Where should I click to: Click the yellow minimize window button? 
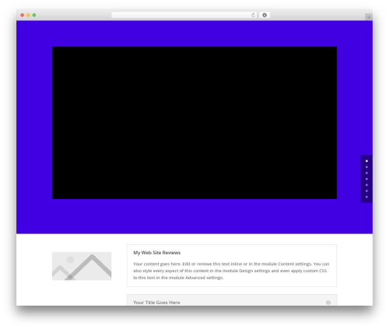point(28,15)
